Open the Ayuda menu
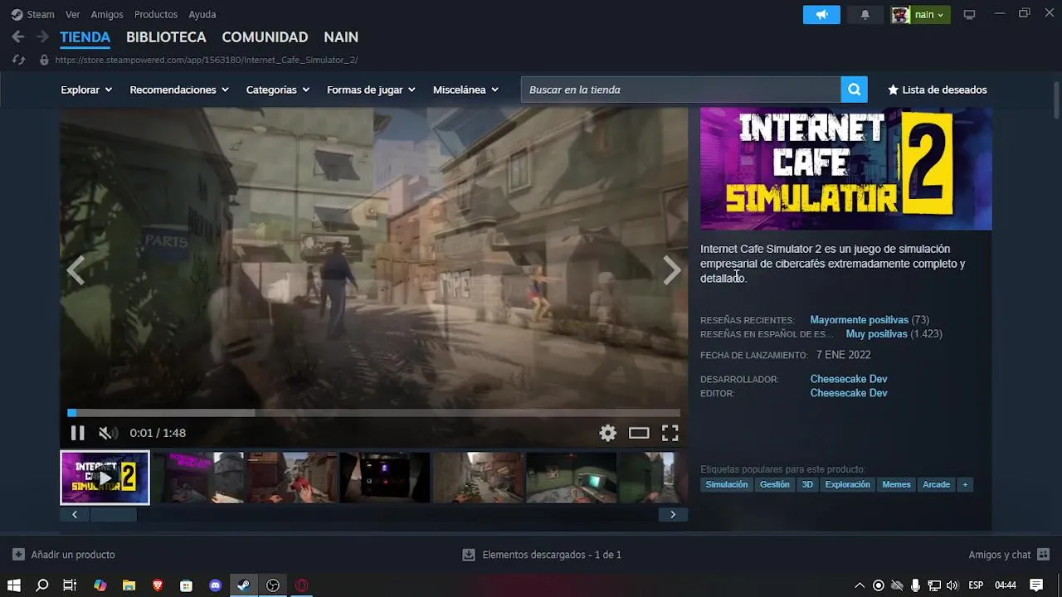 tap(202, 14)
